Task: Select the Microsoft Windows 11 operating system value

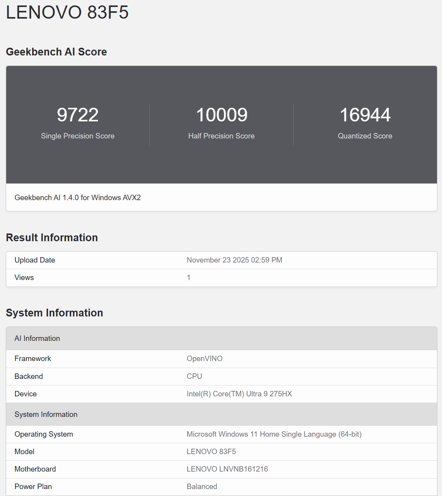Action: (274, 434)
